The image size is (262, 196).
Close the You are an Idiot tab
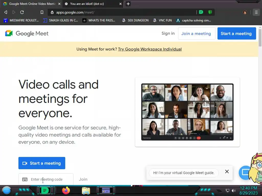pos(121,4)
